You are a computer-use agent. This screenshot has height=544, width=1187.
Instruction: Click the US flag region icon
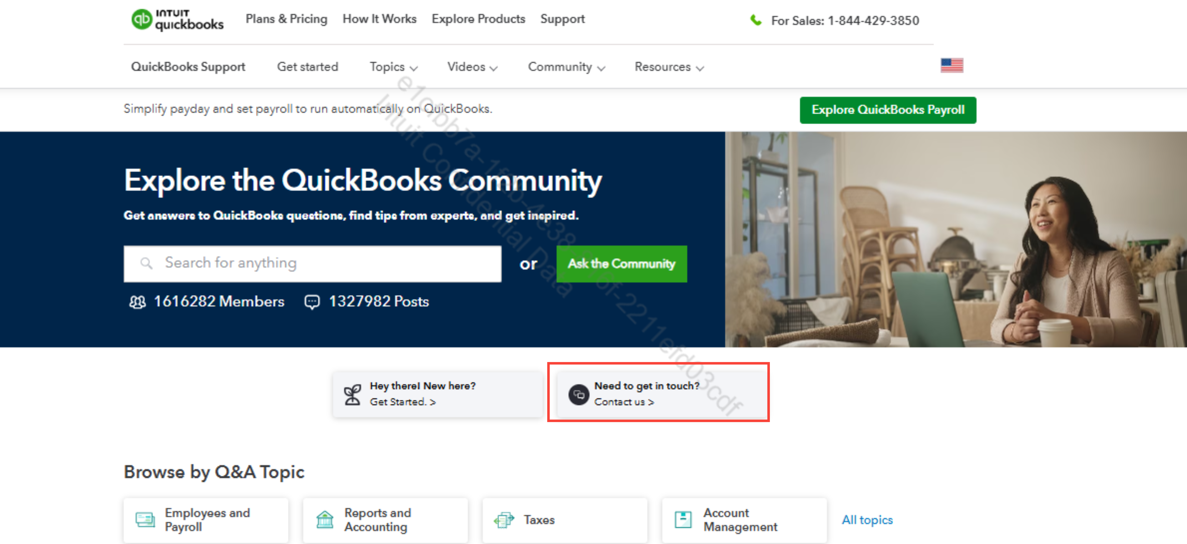(x=952, y=65)
